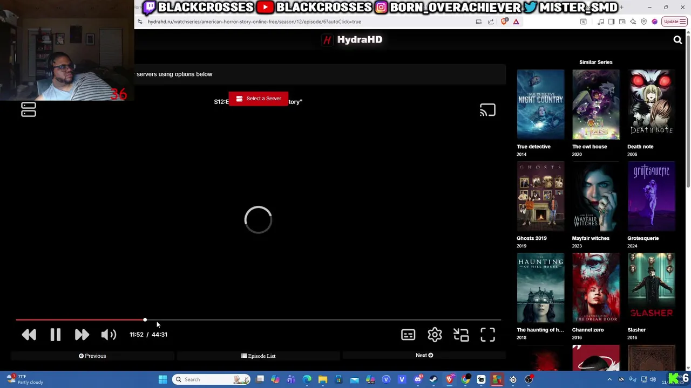Open the player settings gear
Viewport: 691px width, 388px height.
click(x=435, y=335)
